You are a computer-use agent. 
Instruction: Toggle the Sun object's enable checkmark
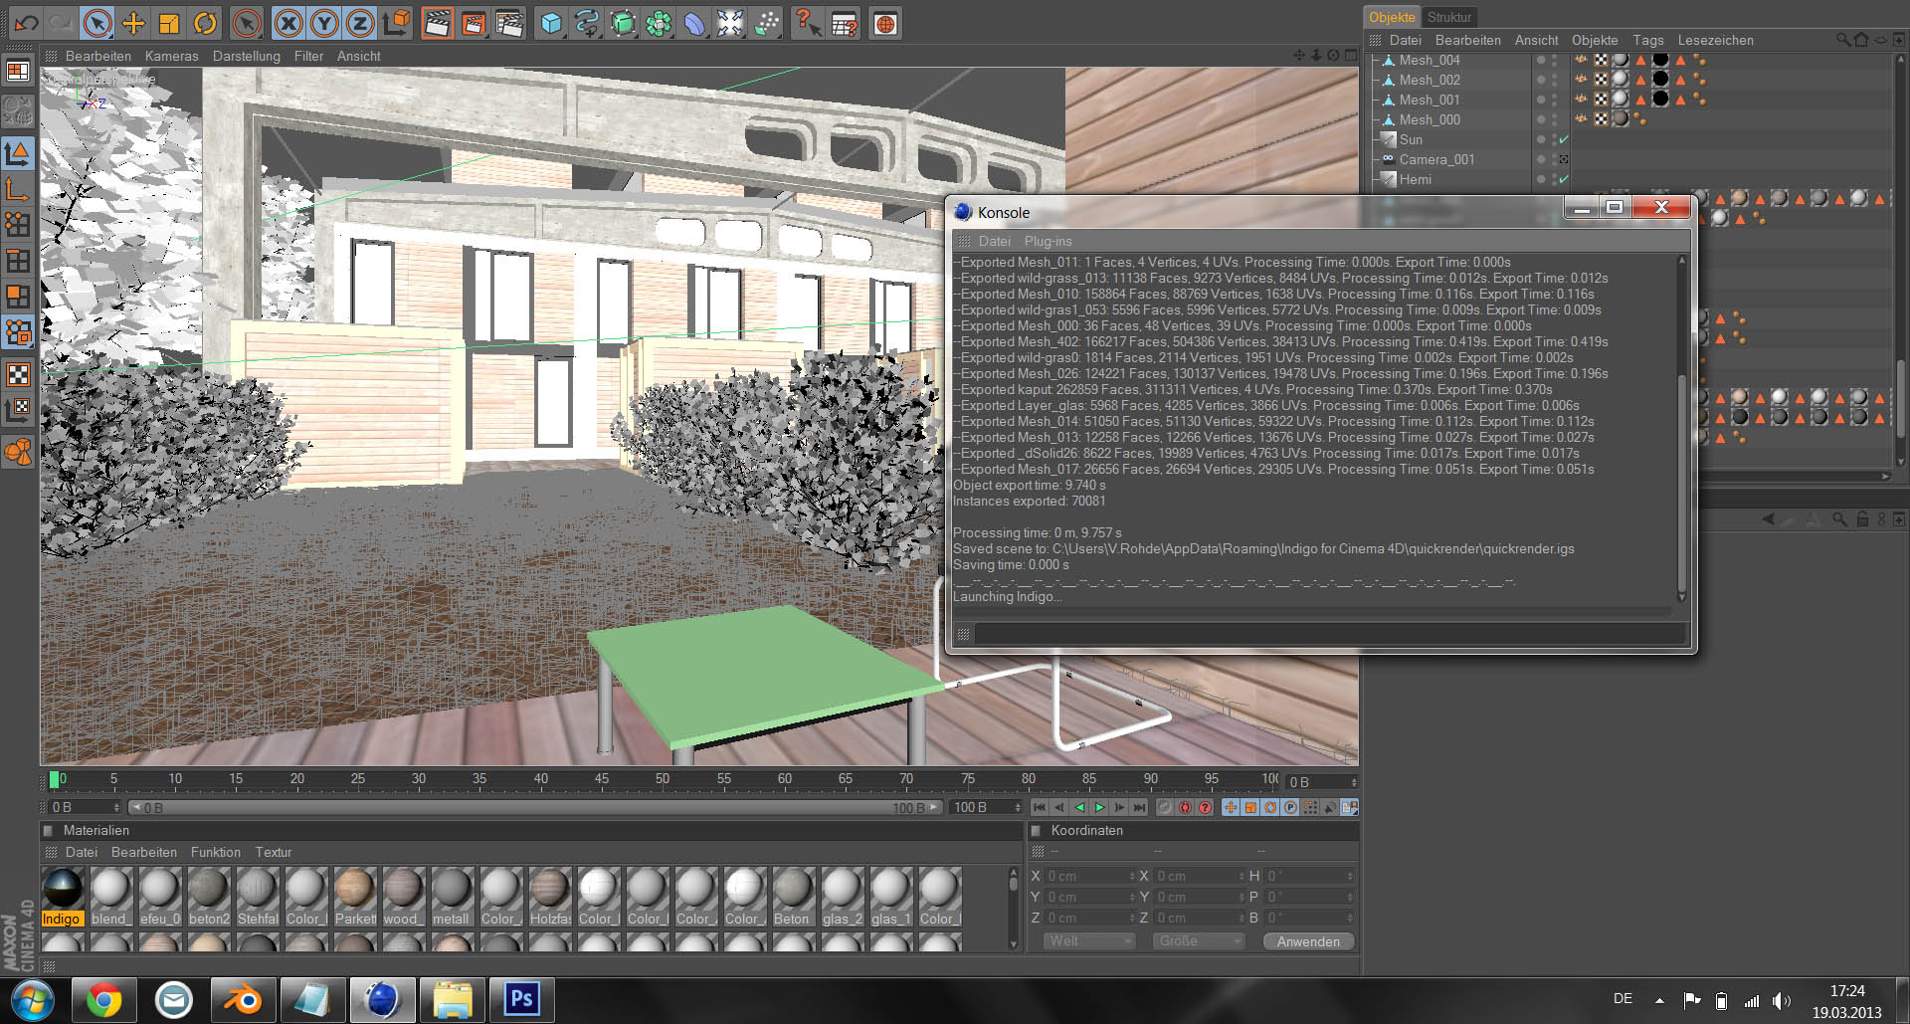click(x=1564, y=139)
